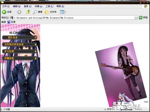
Task: Click the Windows flag logo throbber
Action: pyautogui.click(x=145, y=6)
